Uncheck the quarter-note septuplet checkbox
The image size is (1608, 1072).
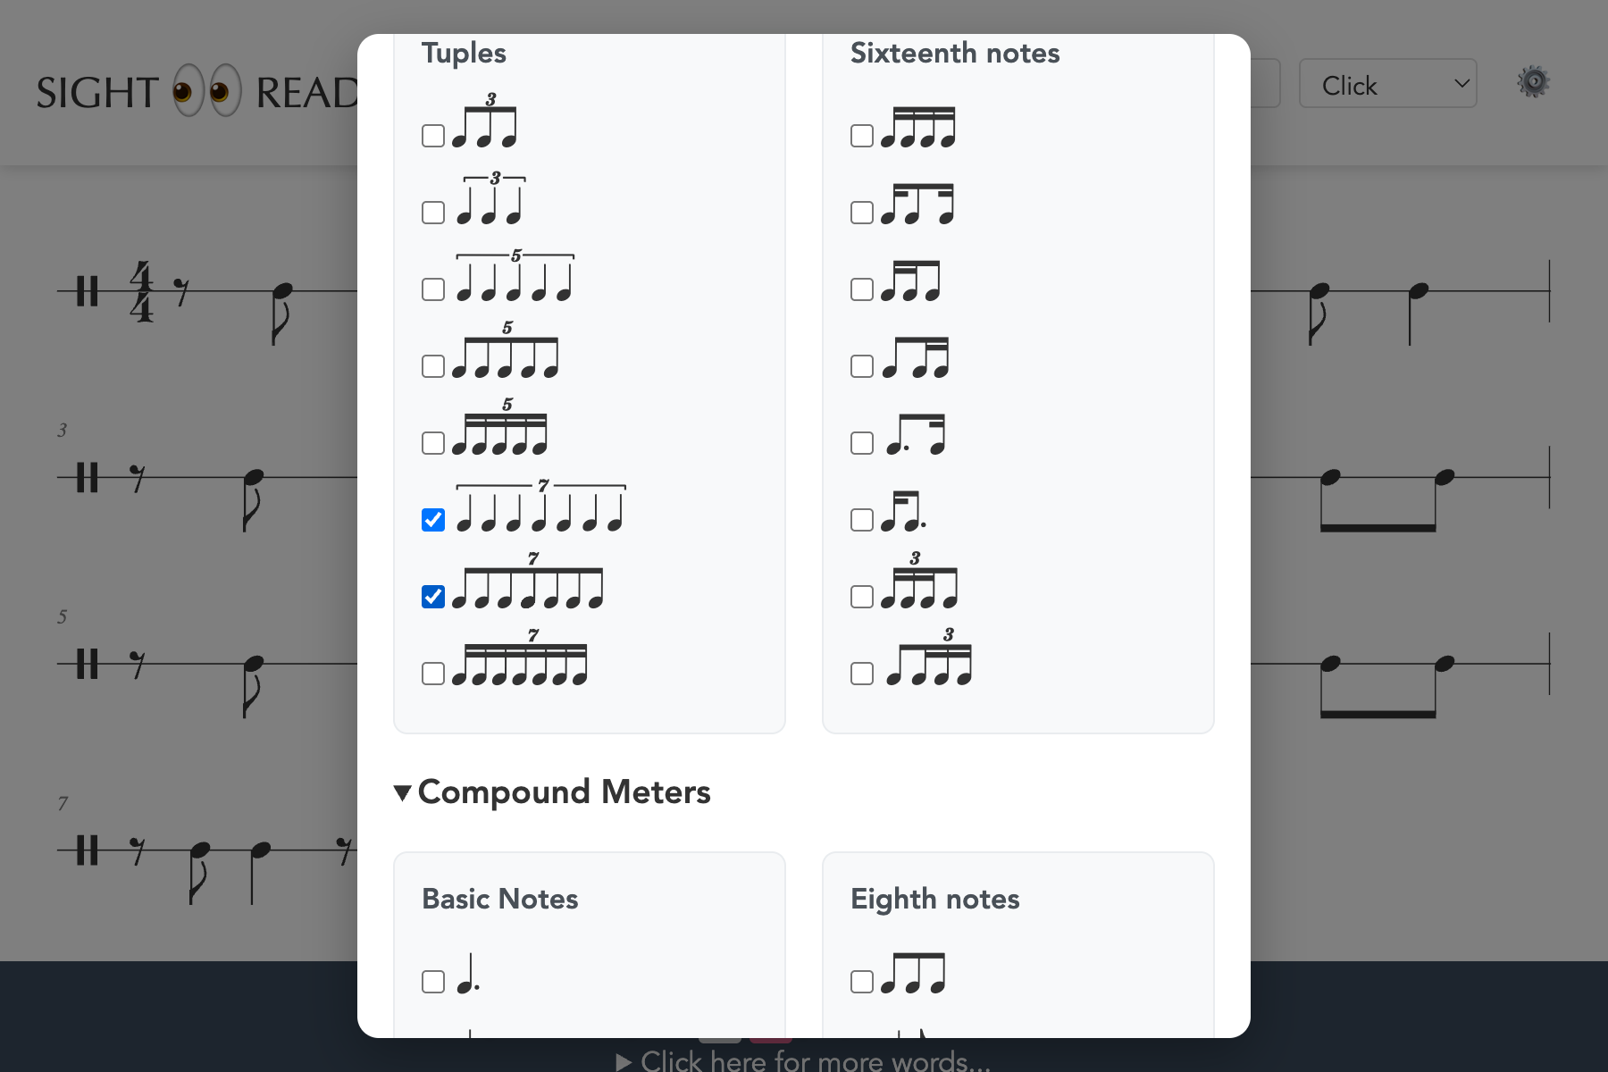tap(433, 520)
